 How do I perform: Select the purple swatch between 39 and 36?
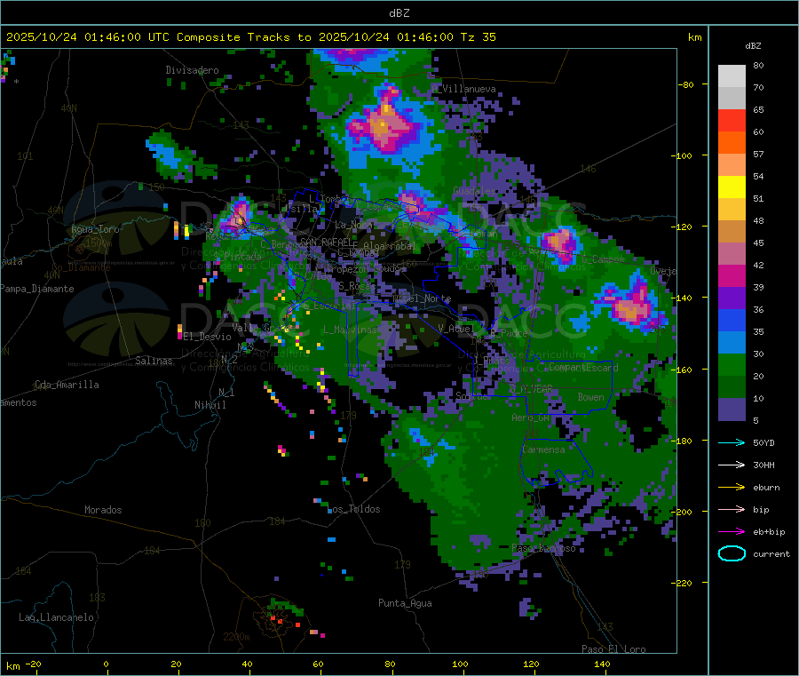732,298
